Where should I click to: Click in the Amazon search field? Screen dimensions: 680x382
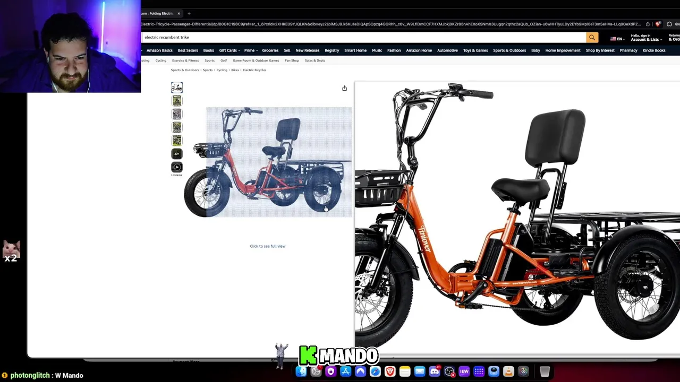pos(363,37)
